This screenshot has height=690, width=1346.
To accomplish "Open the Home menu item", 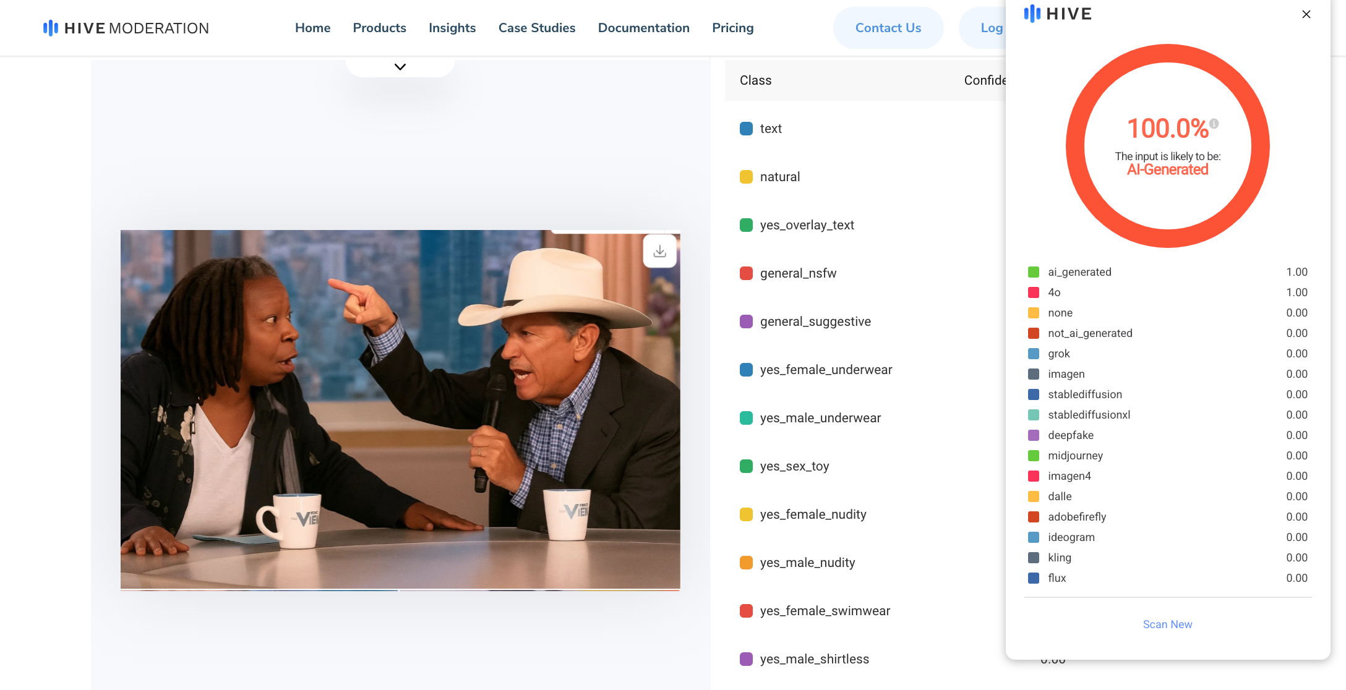I will tap(312, 28).
